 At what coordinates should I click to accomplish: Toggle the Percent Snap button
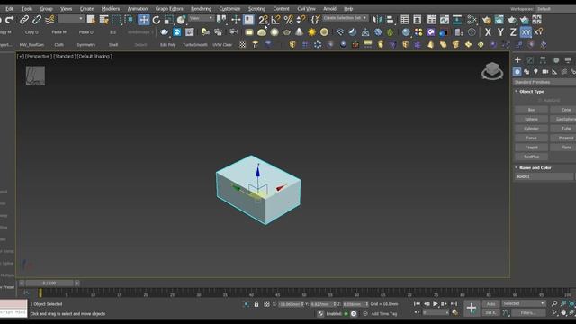[x=288, y=20]
